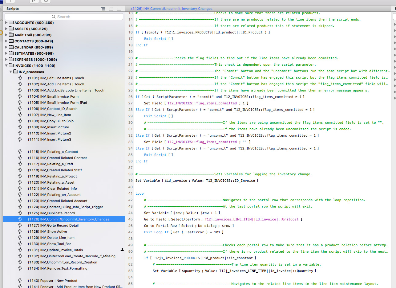This screenshot has width=396, height=288.
Task: Click the Debug Script bug icon
Action: tap(46, 1)
